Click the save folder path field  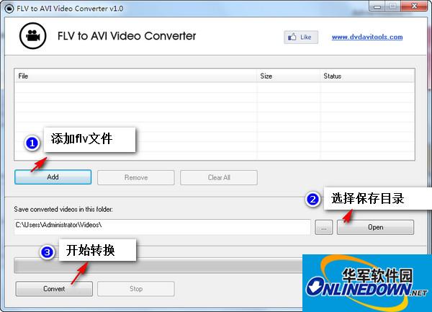[163, 227]
